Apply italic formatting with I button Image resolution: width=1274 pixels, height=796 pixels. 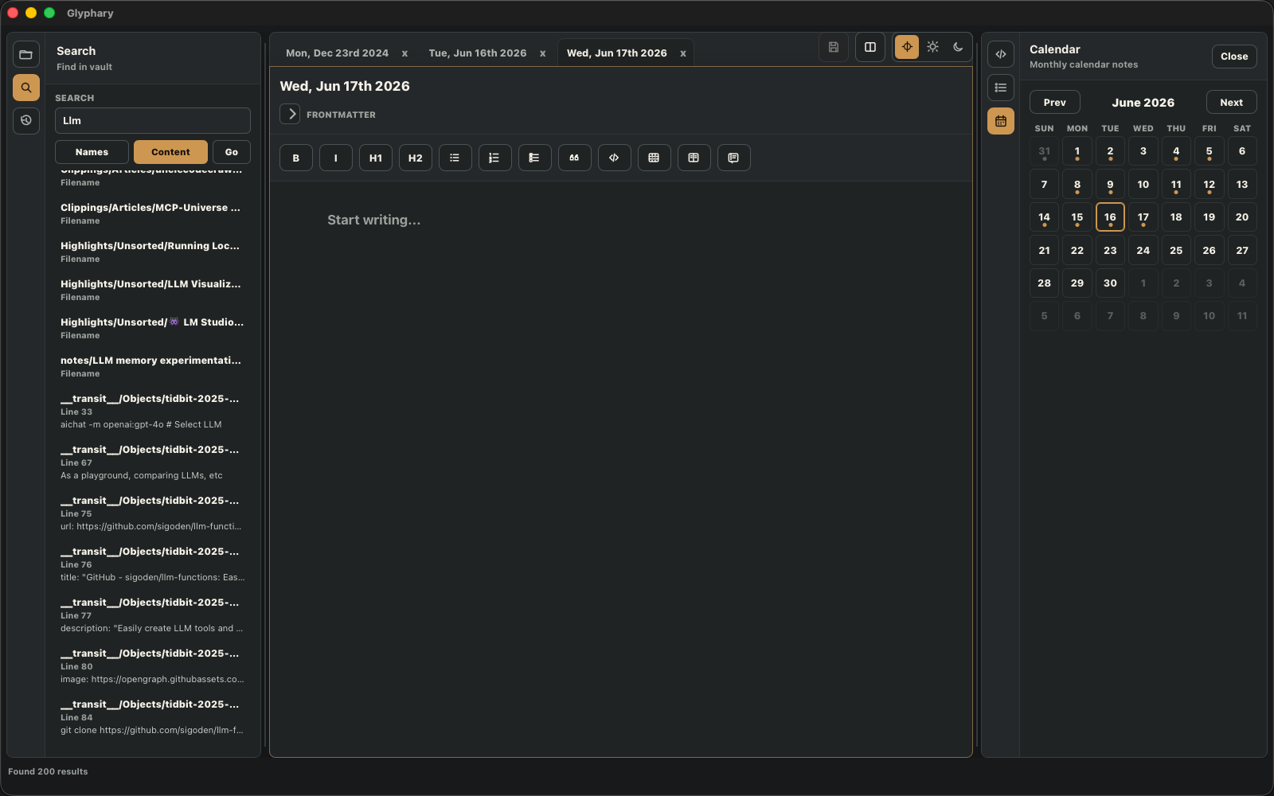[x=336, y=158]
